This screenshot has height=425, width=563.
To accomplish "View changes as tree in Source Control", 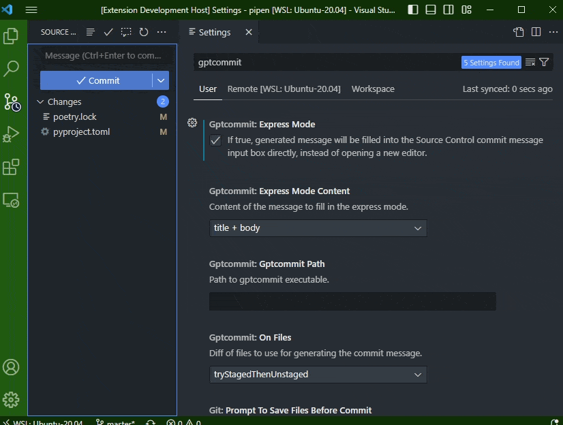I will pos(89,31).
